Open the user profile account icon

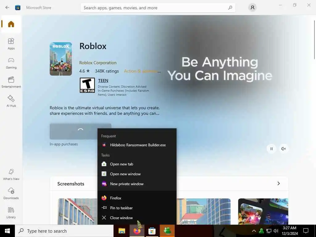click(x=252, y=8)
